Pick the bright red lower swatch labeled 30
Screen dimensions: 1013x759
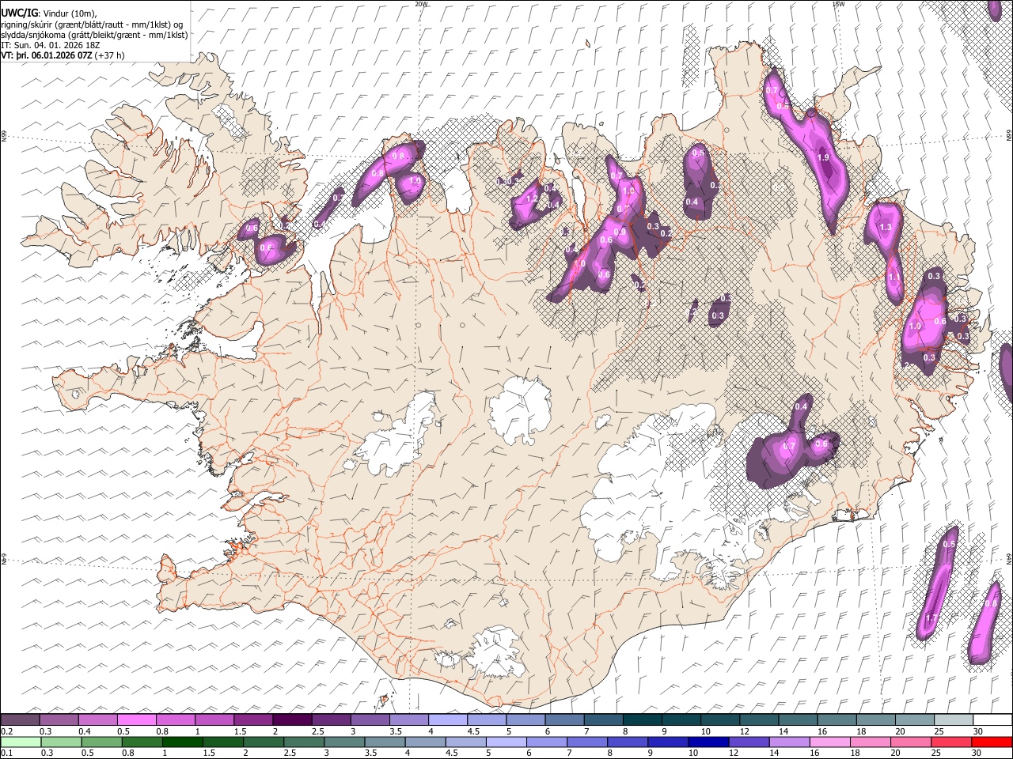(992, 742)
